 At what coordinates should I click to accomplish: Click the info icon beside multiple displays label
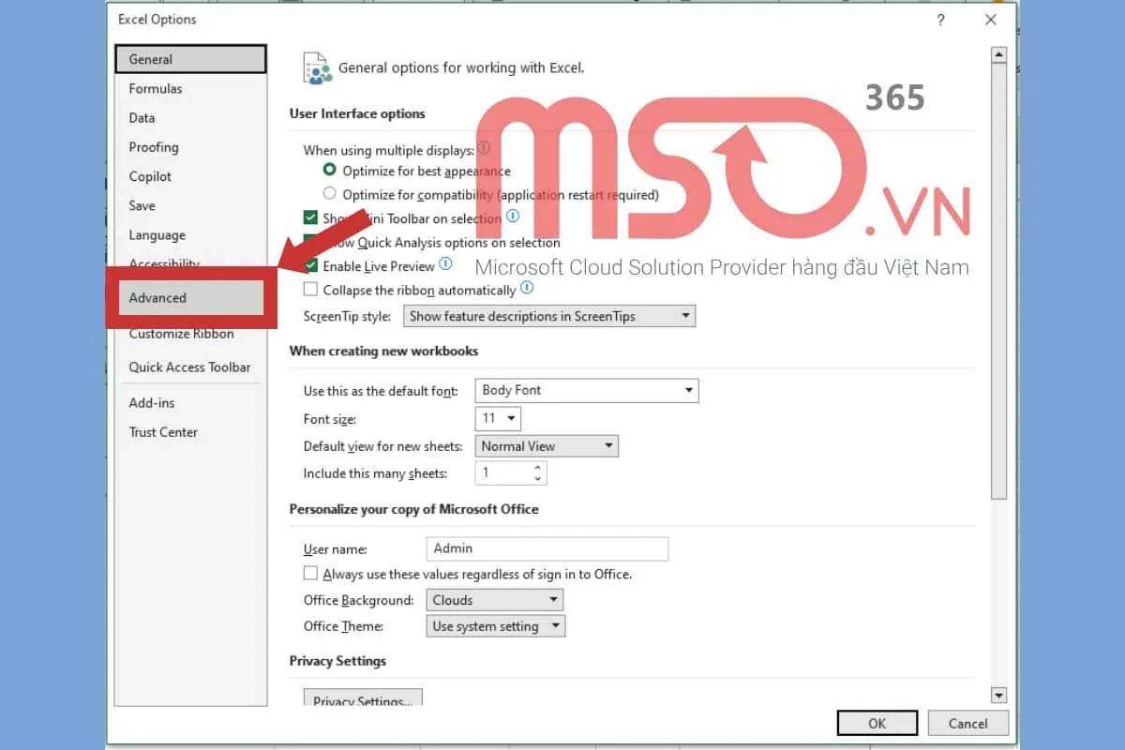point(484,148)
